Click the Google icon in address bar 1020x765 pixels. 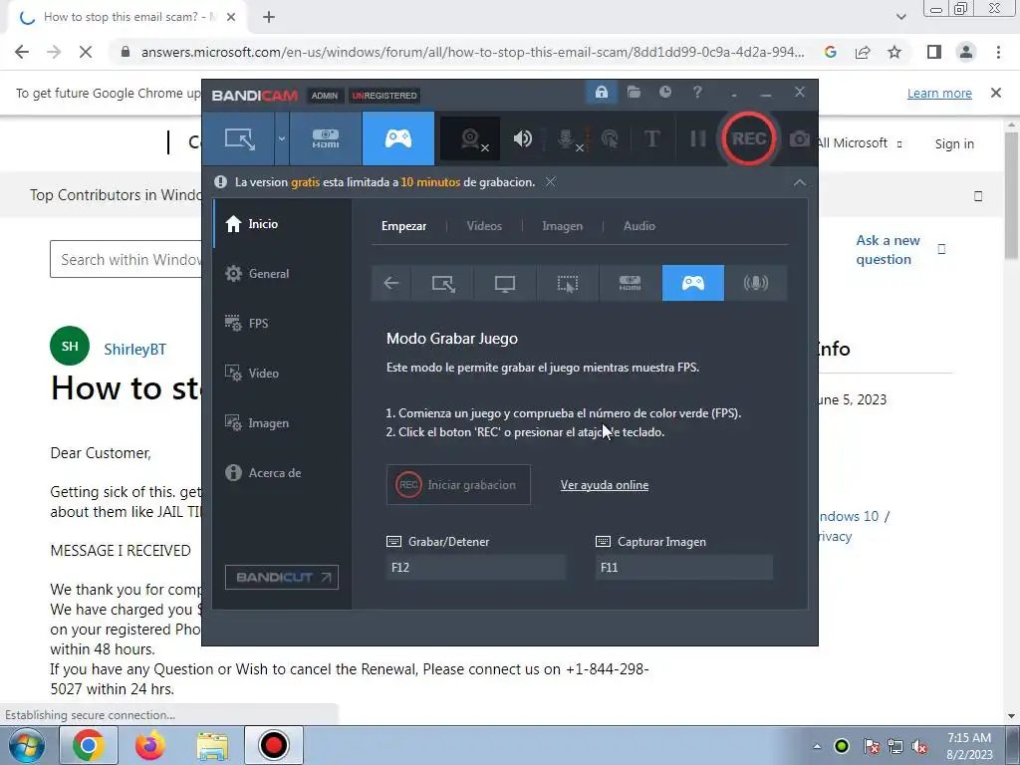pyautogui.click(x=830, y=52)
